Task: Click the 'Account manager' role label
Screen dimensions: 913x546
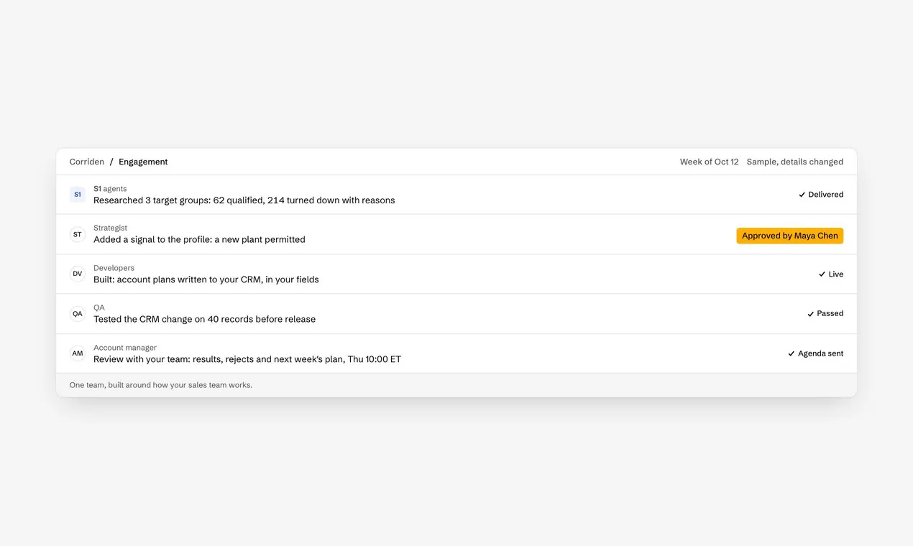Action: point(125,348)
